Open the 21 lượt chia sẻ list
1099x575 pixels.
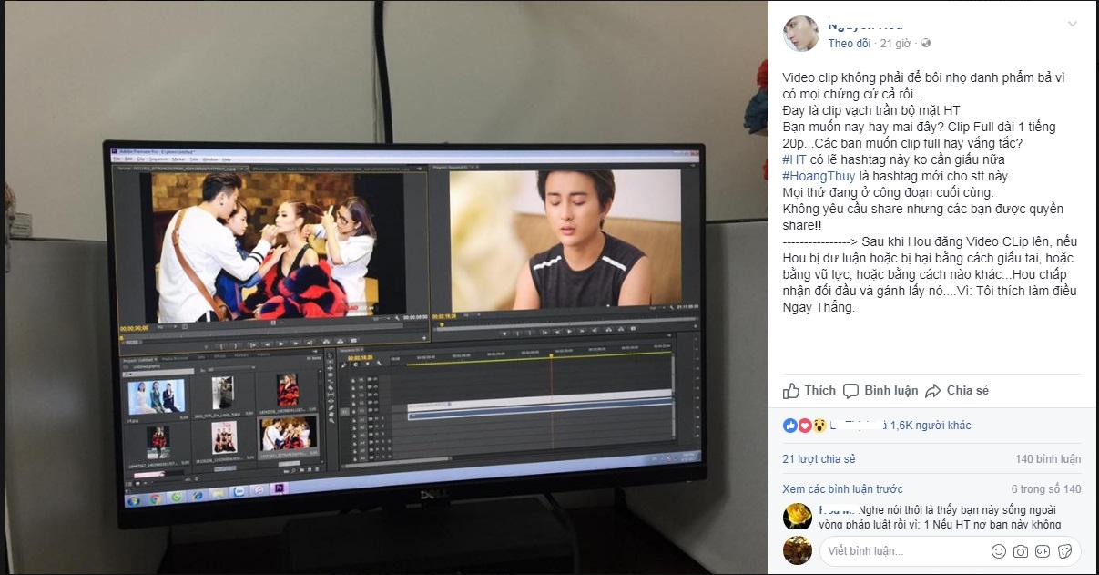click(819, 459)
